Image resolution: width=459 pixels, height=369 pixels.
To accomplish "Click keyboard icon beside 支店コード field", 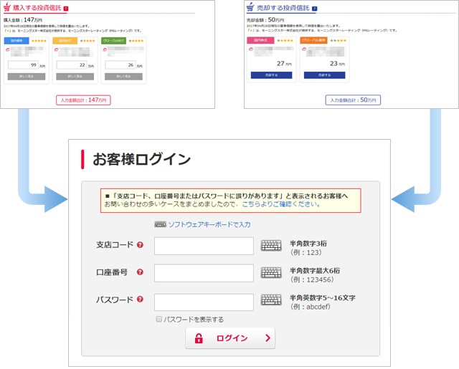I will click(271, 246).
